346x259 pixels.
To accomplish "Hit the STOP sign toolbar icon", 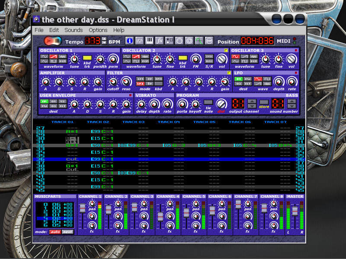I will pyautogui.click(x=209, y=41).
